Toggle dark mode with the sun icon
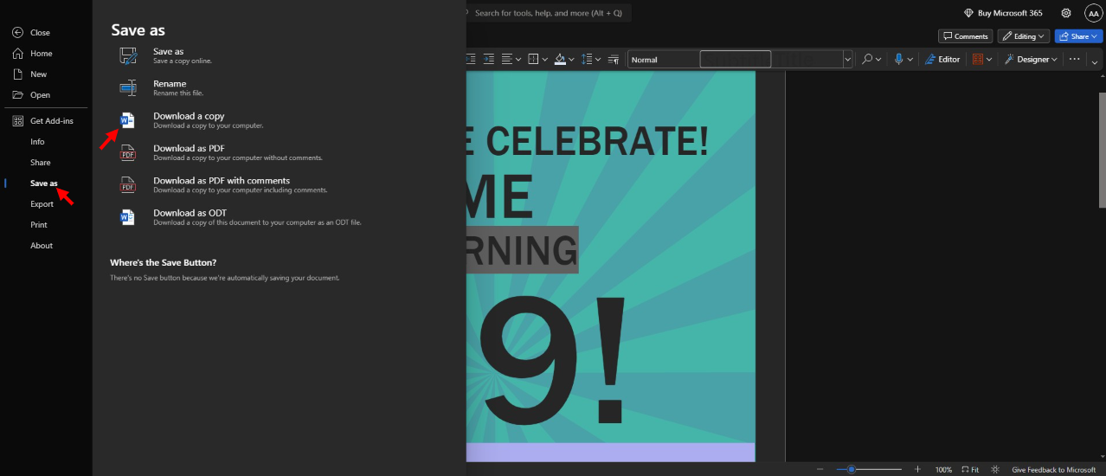Image resolution: width=1106 pixels, height=476 pixels. [996, 469]
